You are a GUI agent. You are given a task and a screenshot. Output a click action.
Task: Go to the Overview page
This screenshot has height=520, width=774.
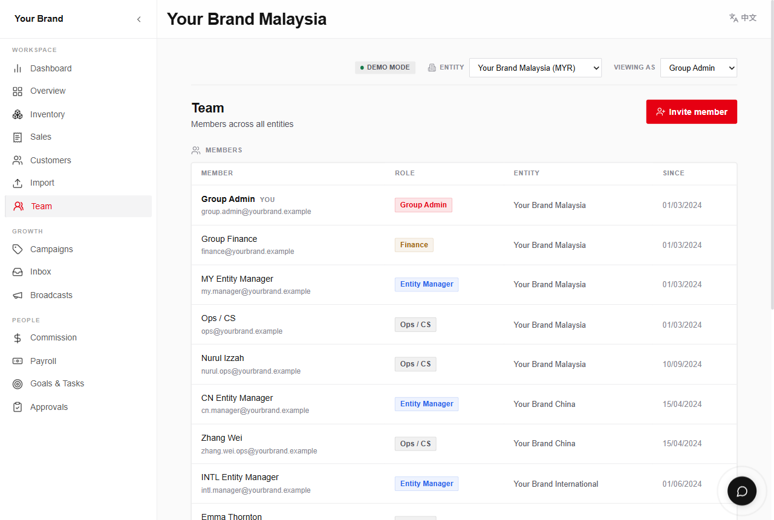(78, 91)
